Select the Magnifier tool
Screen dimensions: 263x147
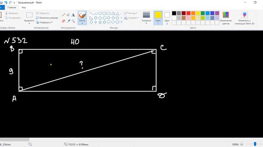coord(73,21)
